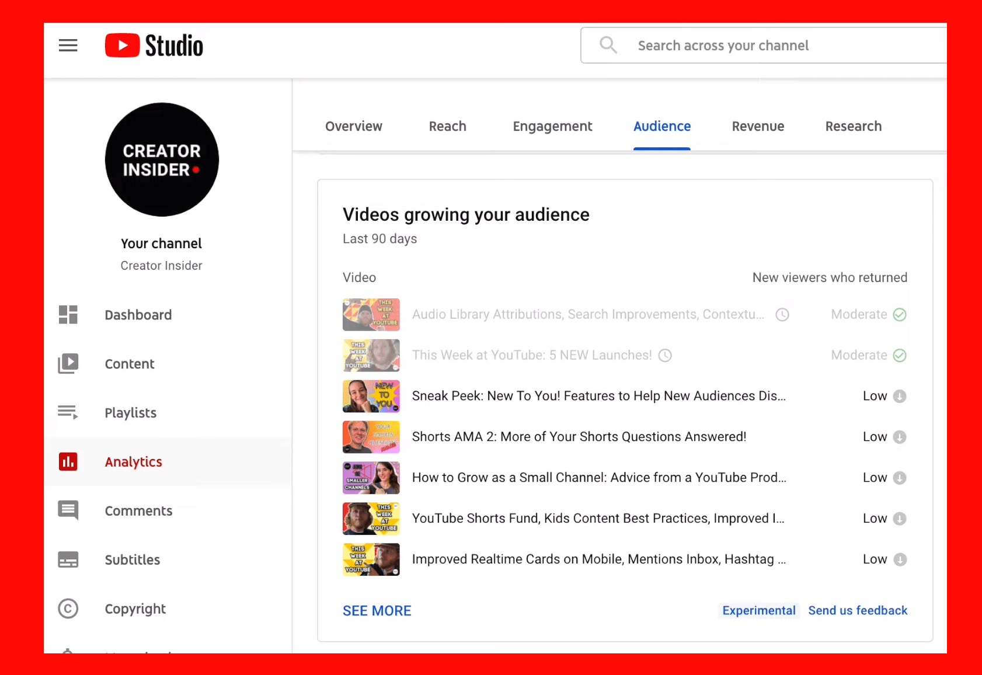Open the Copyright section
Image resolution: width=982 pixels, height=675 pixels.
click(x=135, y=608)
